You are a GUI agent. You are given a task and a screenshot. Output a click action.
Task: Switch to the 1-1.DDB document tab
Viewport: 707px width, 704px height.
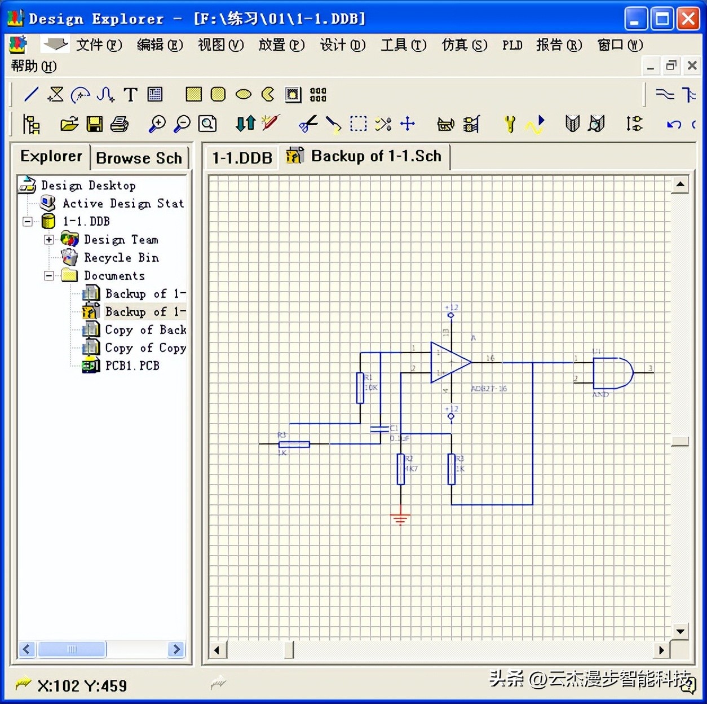(241, 157)
